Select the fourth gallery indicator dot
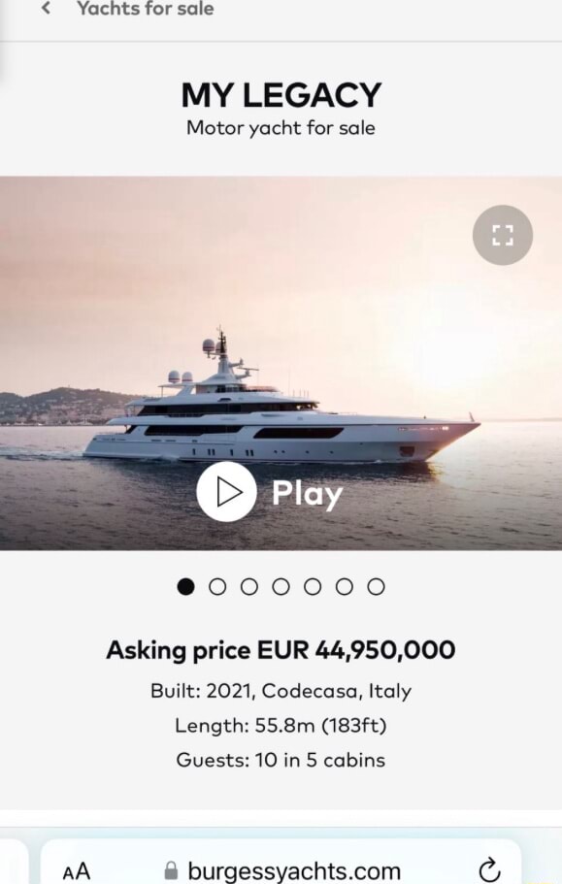 point(281,586)
